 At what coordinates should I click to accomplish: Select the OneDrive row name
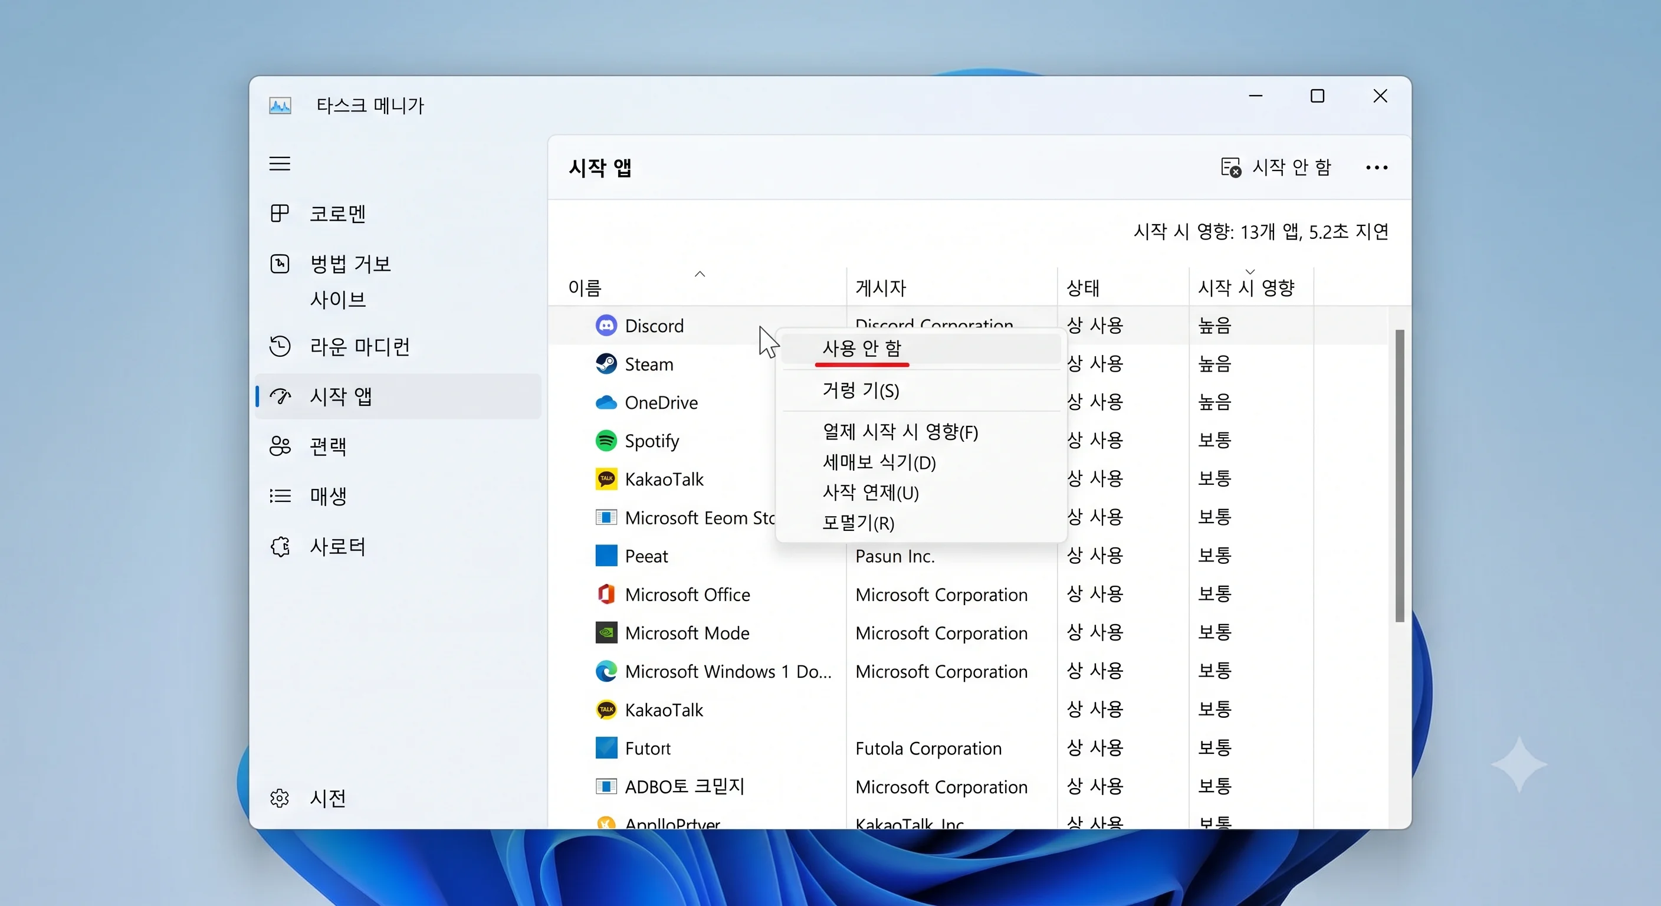(661, 402)
